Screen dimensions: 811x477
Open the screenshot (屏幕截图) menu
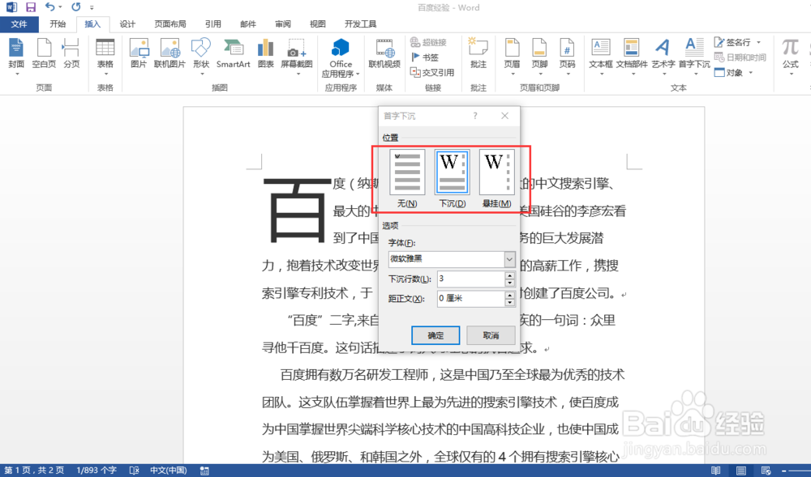(297, 56)
